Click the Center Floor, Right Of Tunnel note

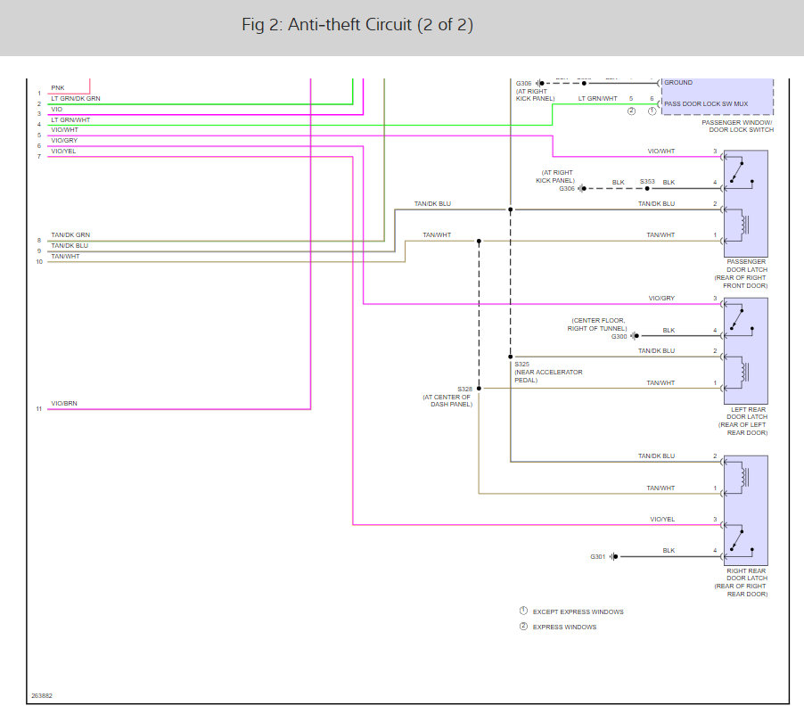597,324
